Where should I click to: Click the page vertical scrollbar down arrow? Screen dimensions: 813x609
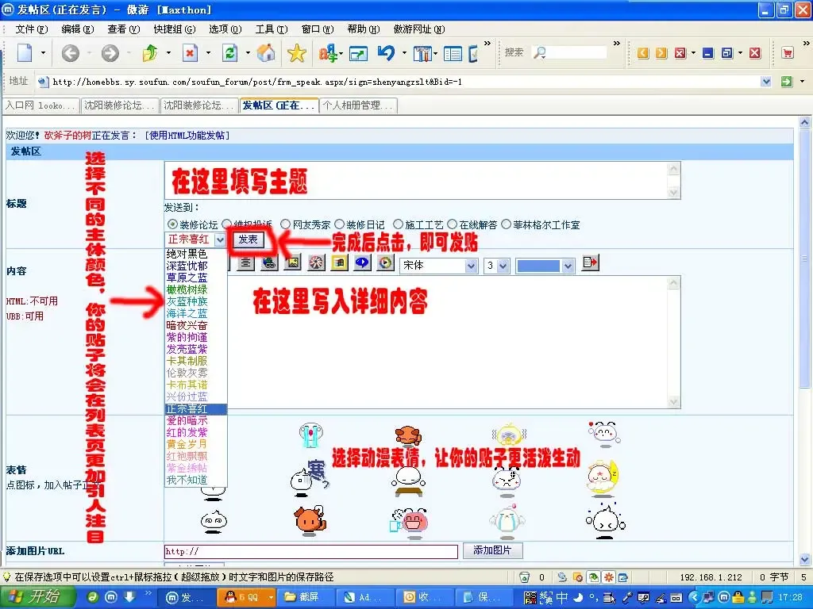(x=805, y=559)
